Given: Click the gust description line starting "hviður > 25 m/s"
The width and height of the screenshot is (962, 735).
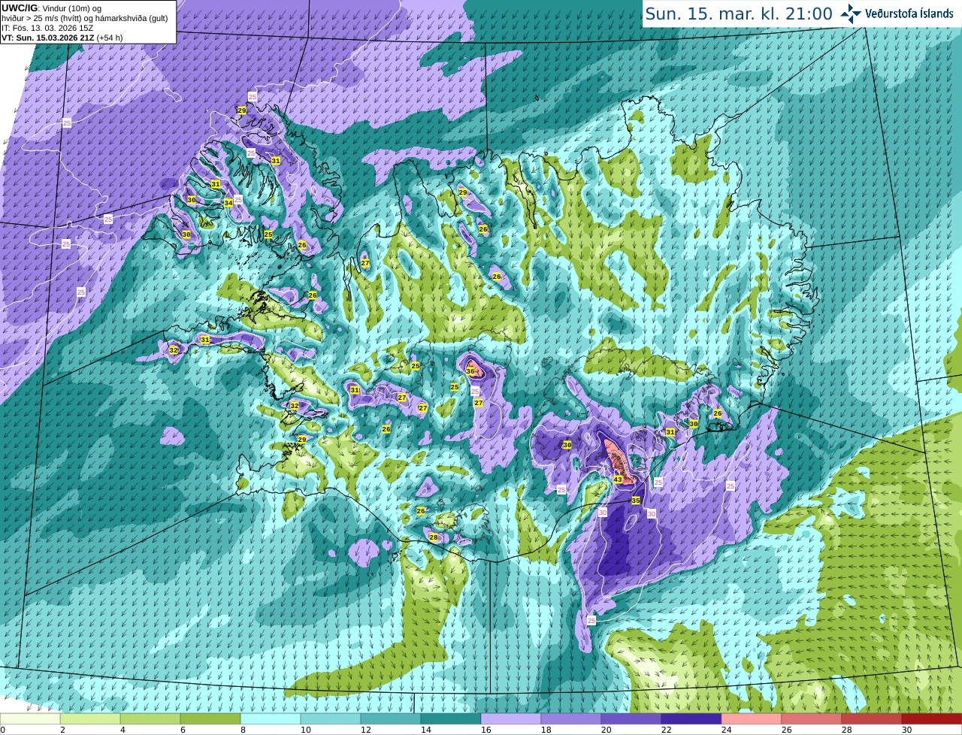Looking at the screenshot, I should [84, 18].
